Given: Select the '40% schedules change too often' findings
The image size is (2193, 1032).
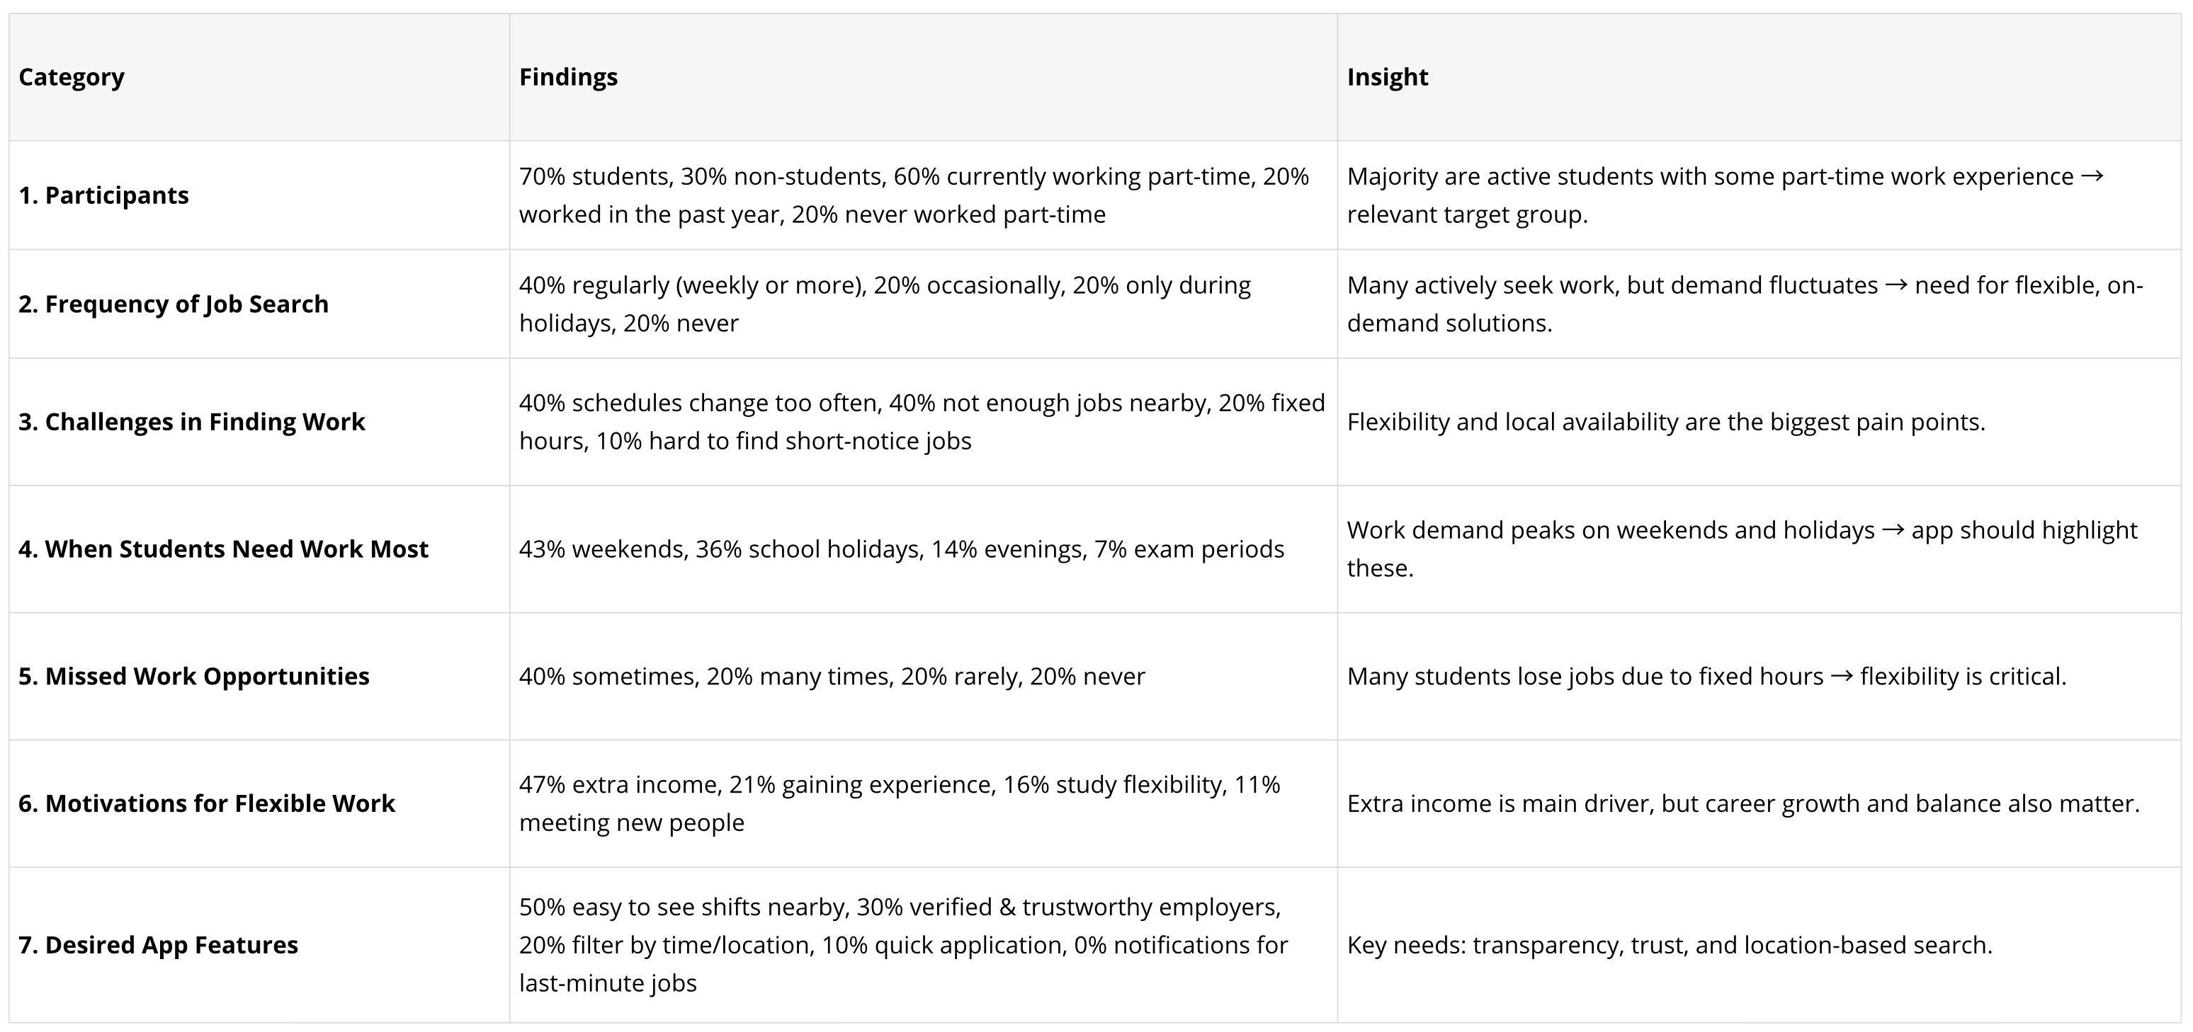Looking at the screenshot, I should pos(921,421).
